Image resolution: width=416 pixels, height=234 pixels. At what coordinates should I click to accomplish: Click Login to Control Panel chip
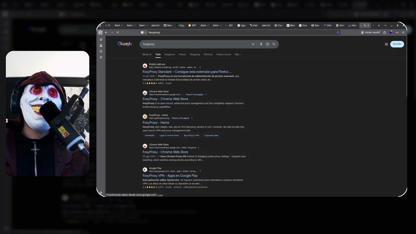(x=169, y=136)
